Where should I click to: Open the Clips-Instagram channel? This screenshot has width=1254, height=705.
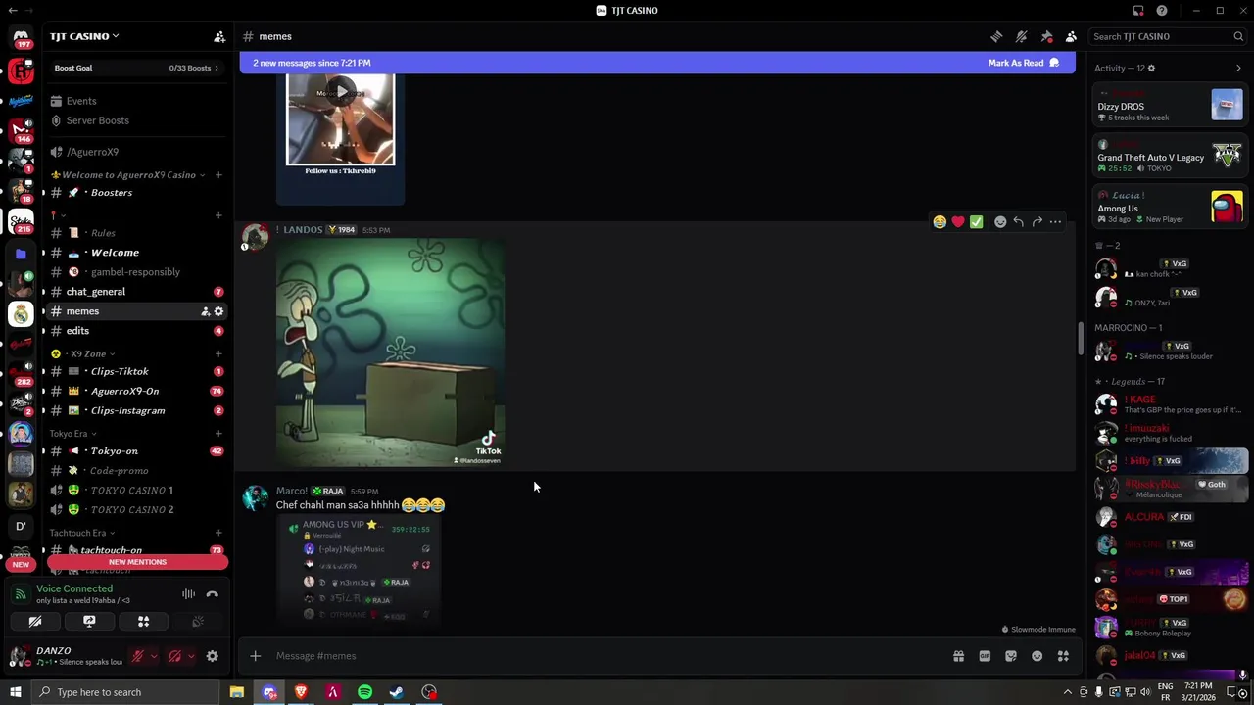137,410
